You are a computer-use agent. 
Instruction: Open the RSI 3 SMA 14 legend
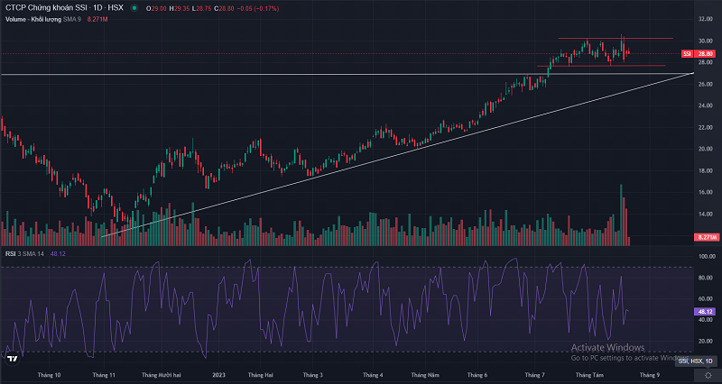pyautogui.click(x=28, y=253)
